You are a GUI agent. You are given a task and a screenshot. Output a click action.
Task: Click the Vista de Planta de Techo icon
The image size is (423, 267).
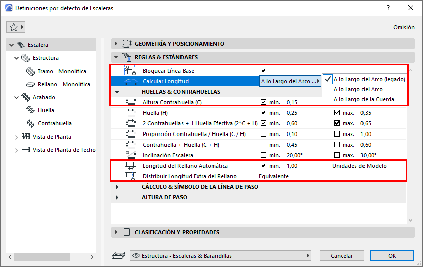pyautogui.click(x=26, y=150)
